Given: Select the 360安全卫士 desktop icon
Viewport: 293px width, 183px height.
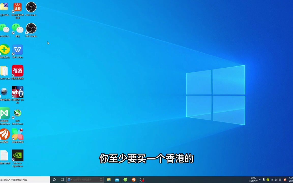Looking at the screenshot, I should click(x=5, y=51).
